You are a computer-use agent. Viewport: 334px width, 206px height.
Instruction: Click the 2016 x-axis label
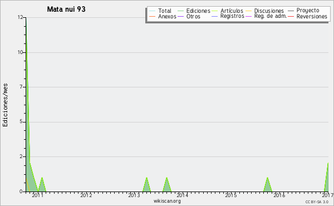(279, 195)
